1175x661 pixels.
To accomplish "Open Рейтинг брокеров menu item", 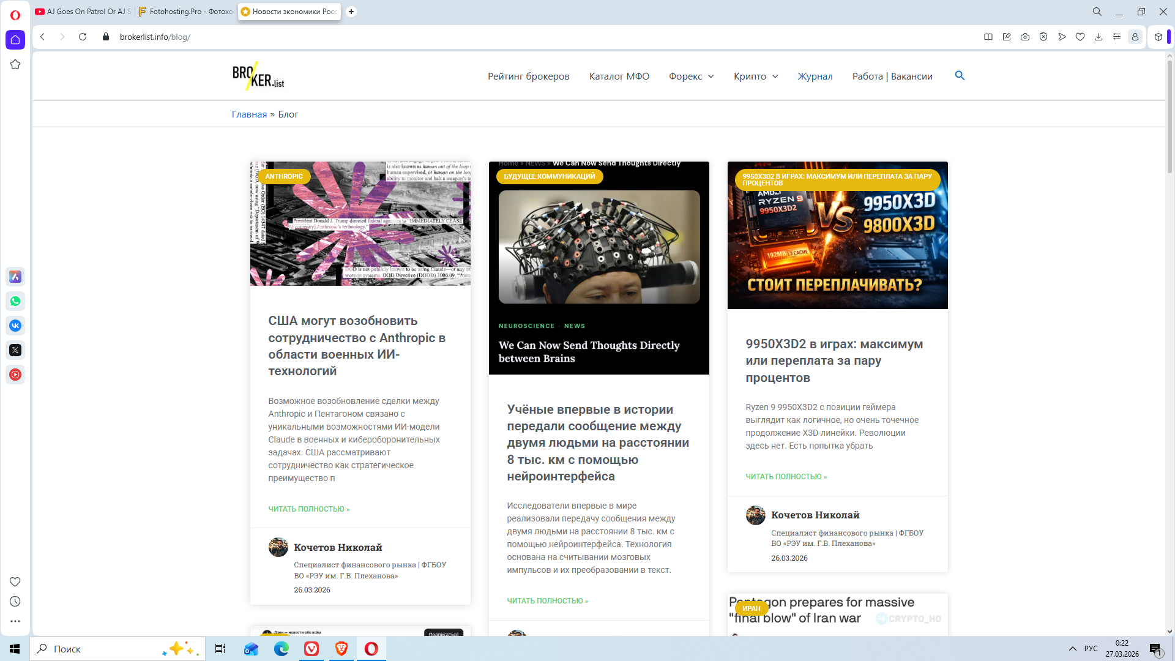I will tap(528, 77).
